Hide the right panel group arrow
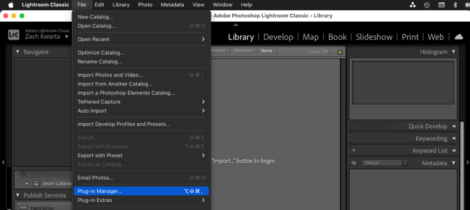 click(468, 162)
